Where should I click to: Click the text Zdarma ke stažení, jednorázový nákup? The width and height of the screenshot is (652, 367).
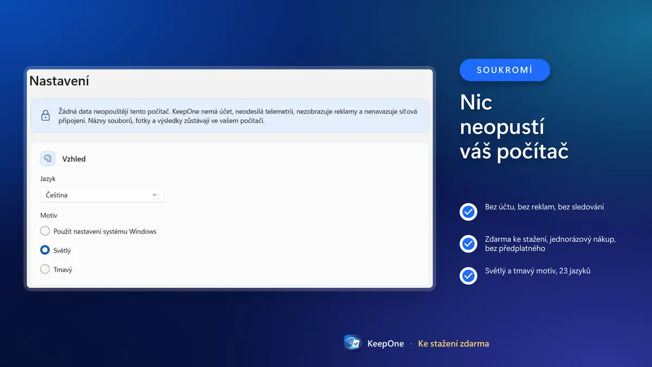pyautogui.click(x=550, y=244)
